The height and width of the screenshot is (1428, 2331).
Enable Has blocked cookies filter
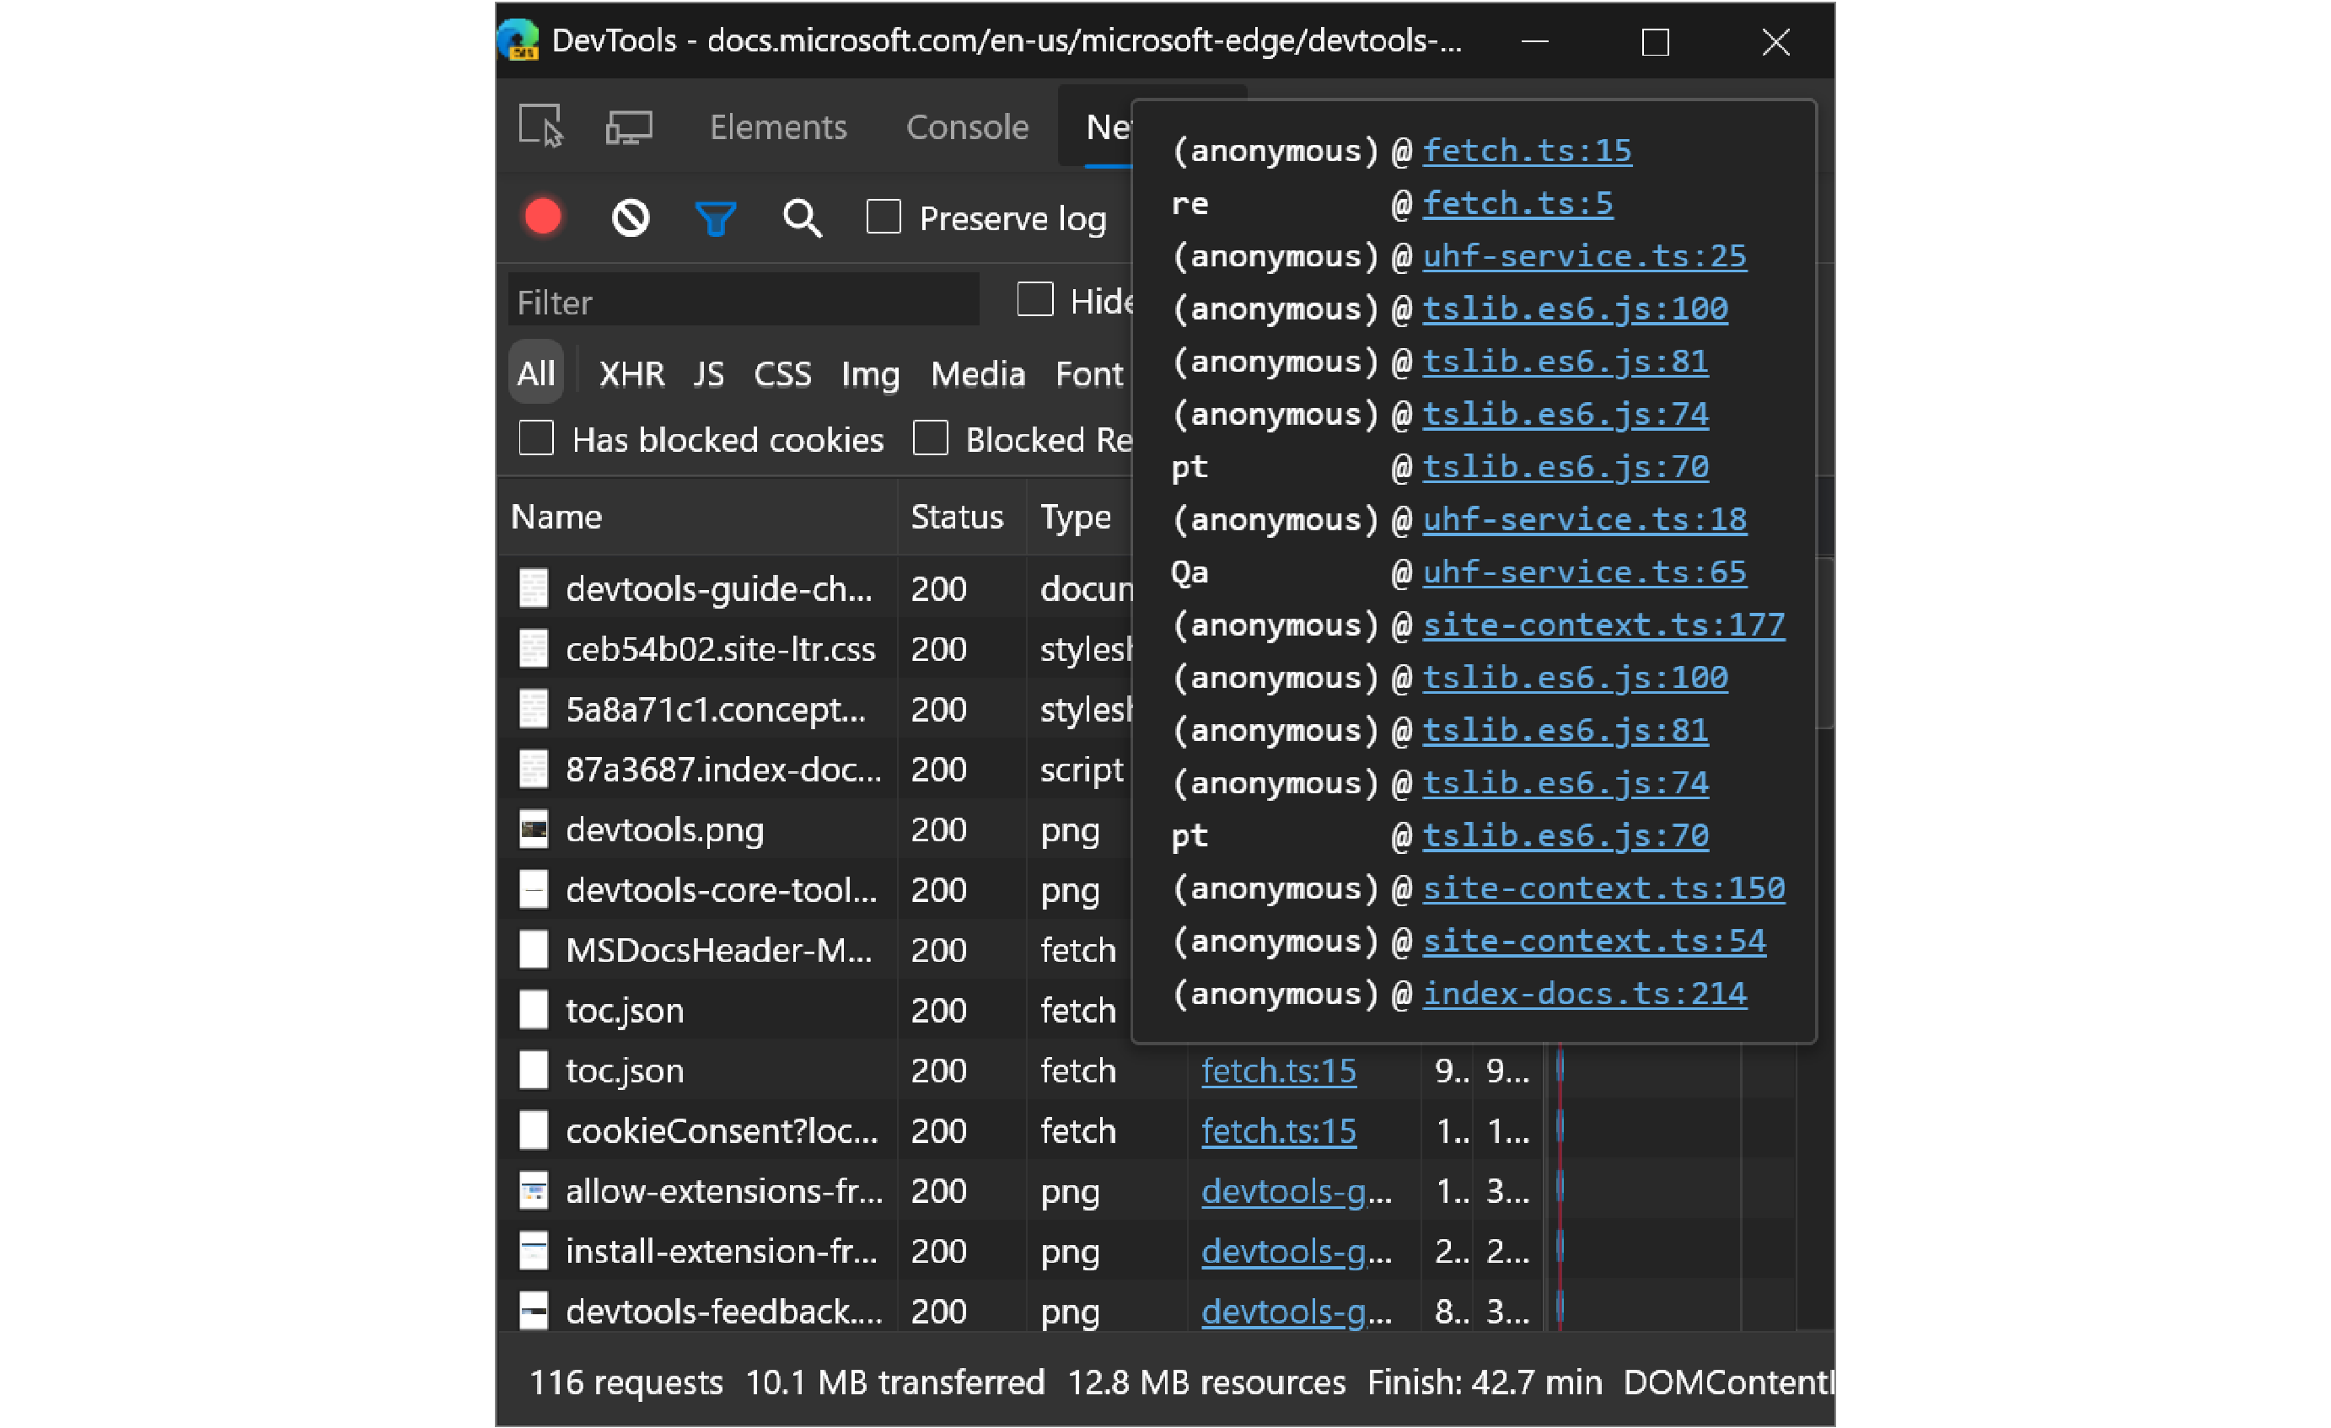pos(534,441)
